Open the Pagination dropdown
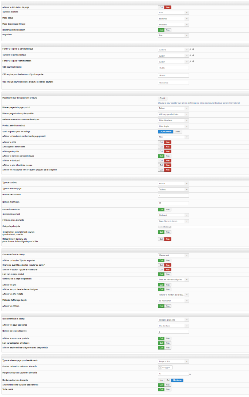 pyautogui.click(x=173, y=35)
